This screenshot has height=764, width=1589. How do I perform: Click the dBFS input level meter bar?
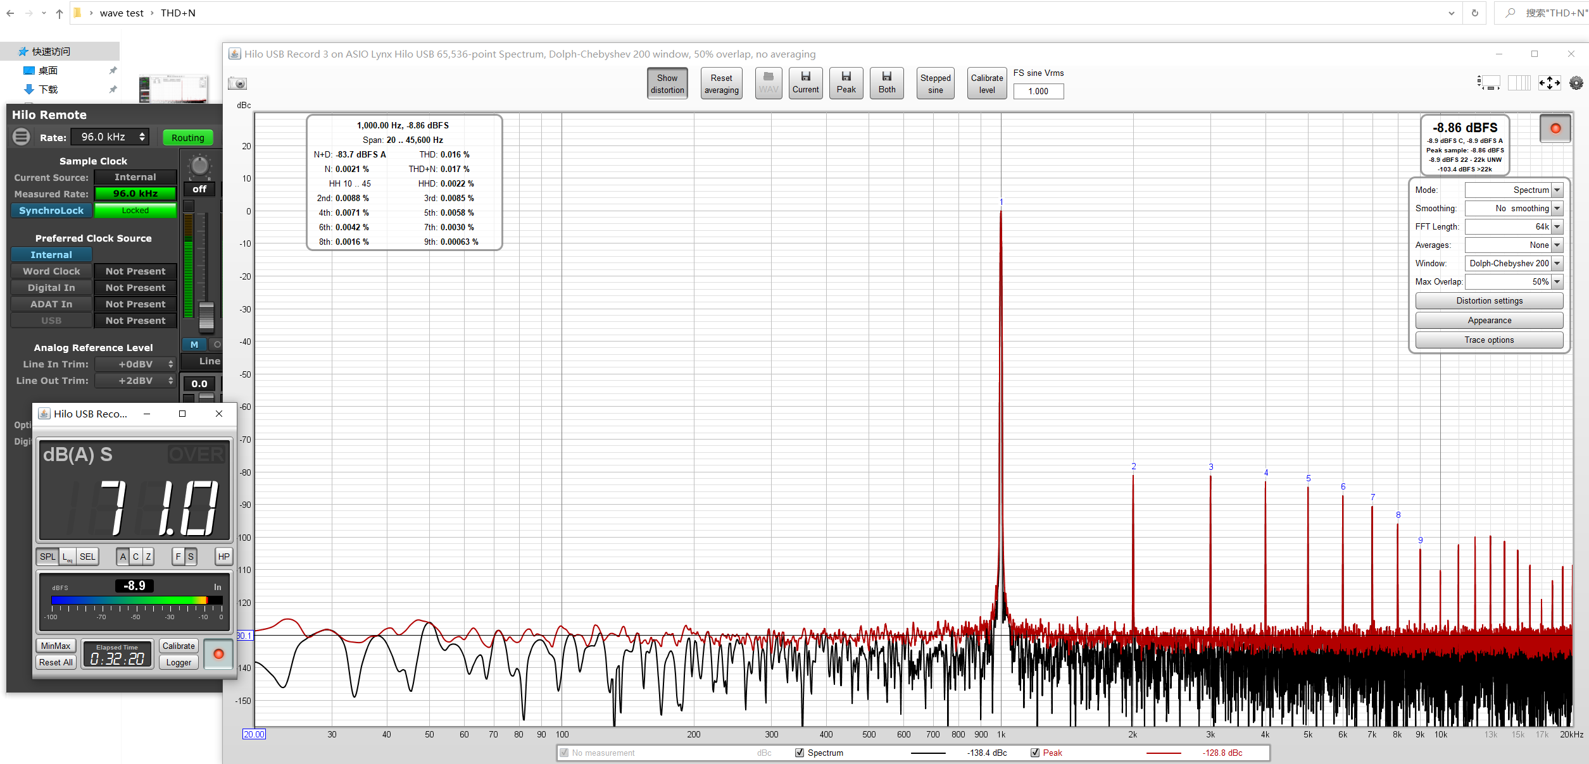pos(136,600)
